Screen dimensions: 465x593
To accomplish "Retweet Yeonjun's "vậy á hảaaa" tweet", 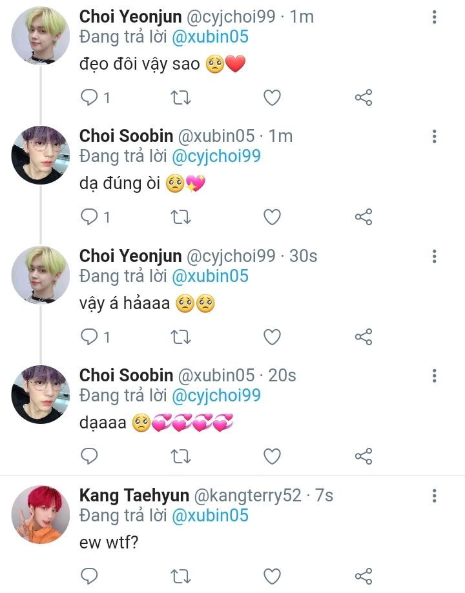I will click(x=181, y=337).
